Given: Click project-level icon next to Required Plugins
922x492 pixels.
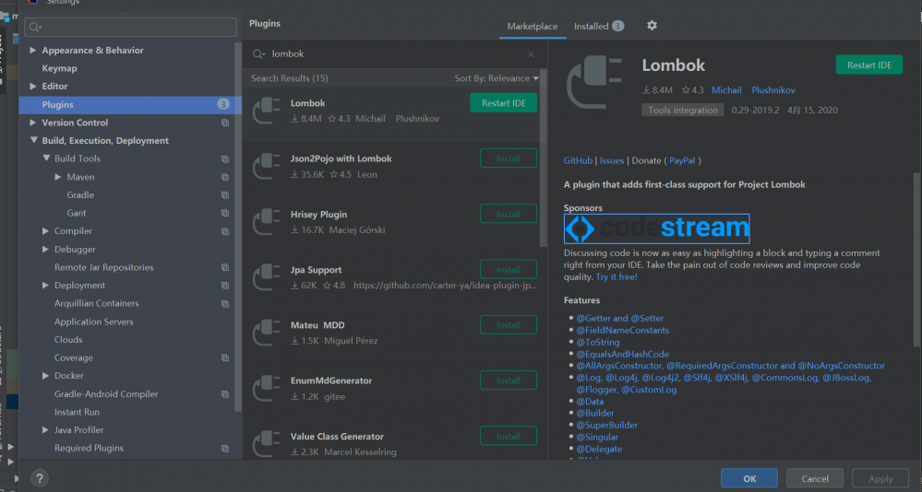Looking at the screenshot, I should click(224, 449).
